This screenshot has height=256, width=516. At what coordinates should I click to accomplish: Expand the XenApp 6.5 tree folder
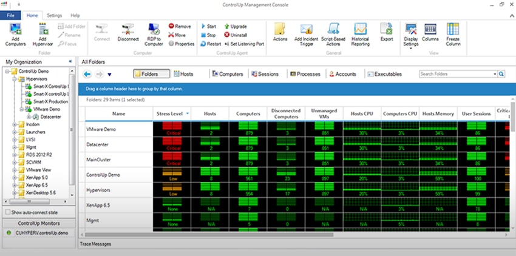[14, 185]
